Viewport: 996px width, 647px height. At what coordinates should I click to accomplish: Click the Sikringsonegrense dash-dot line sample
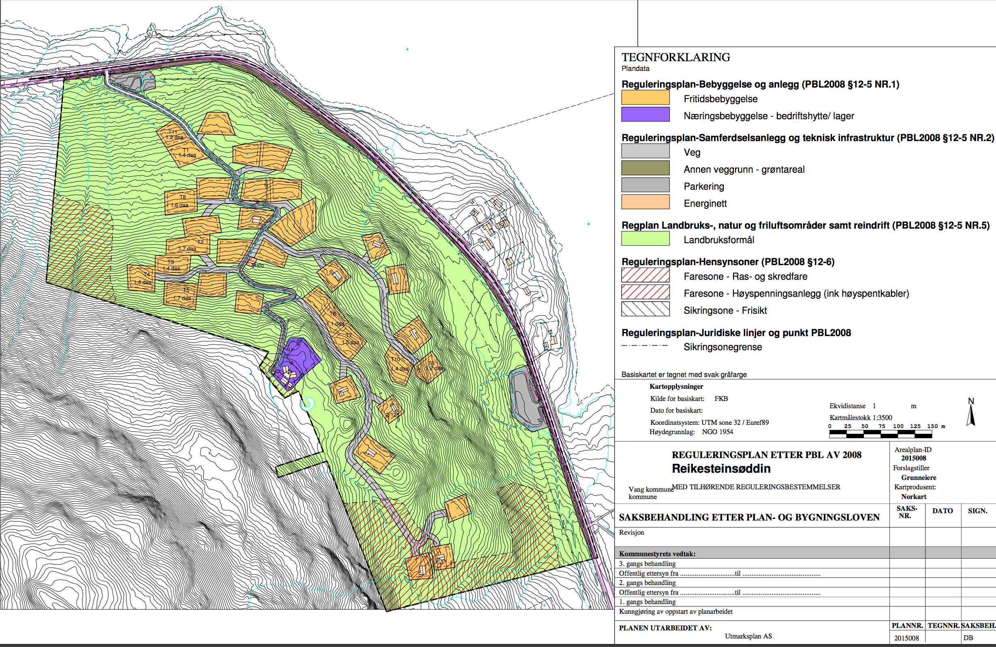pos(645,346)
